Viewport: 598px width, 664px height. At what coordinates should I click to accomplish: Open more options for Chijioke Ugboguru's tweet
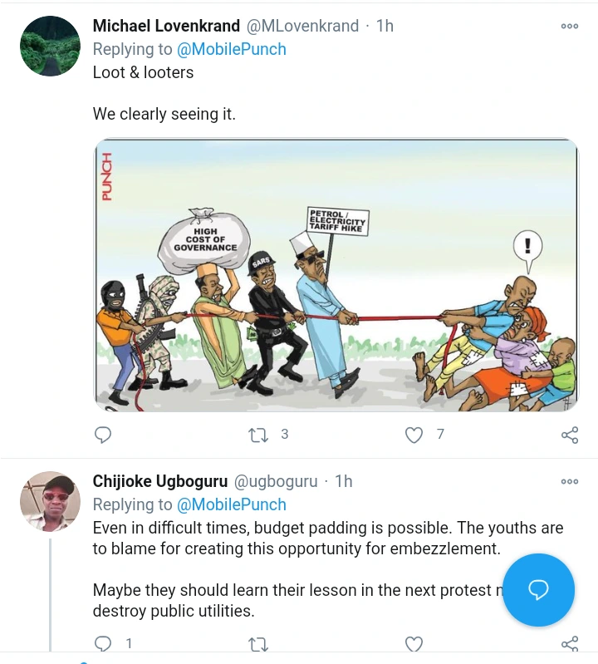pos(570,481)
